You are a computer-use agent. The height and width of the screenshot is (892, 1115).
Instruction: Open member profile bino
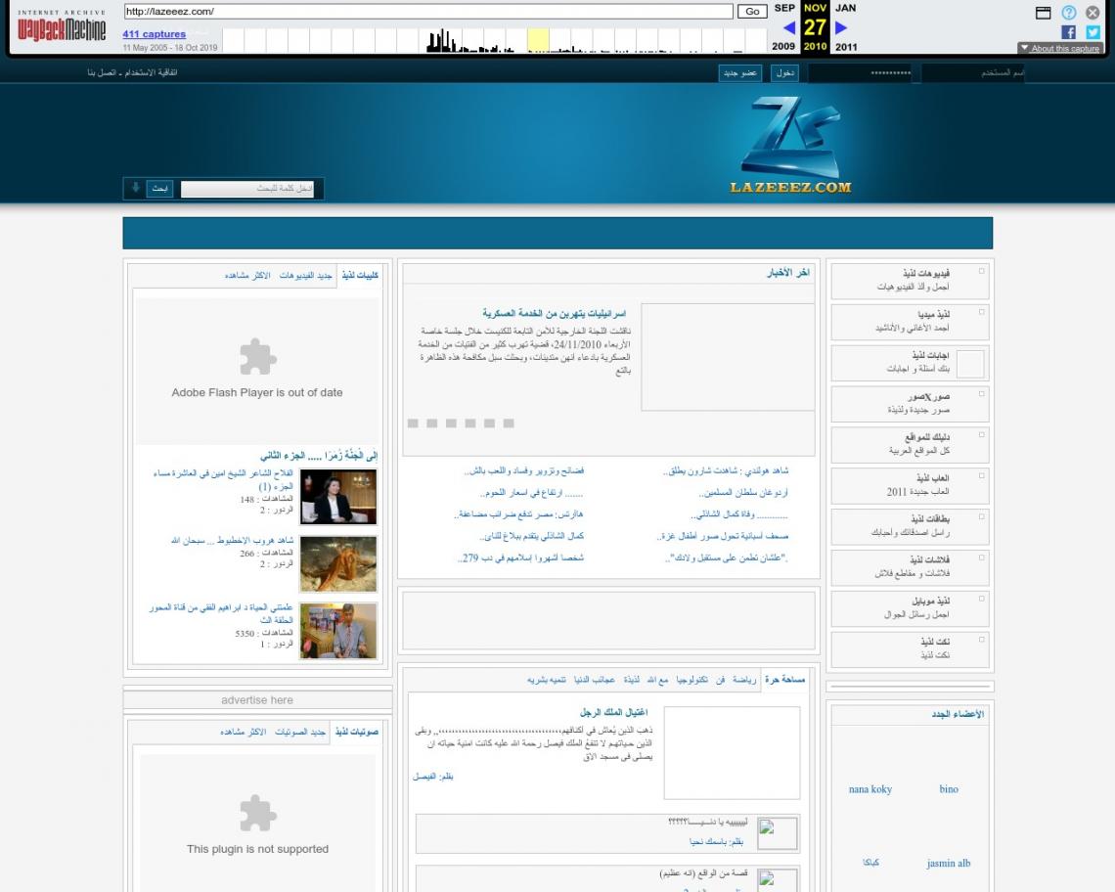949,789
